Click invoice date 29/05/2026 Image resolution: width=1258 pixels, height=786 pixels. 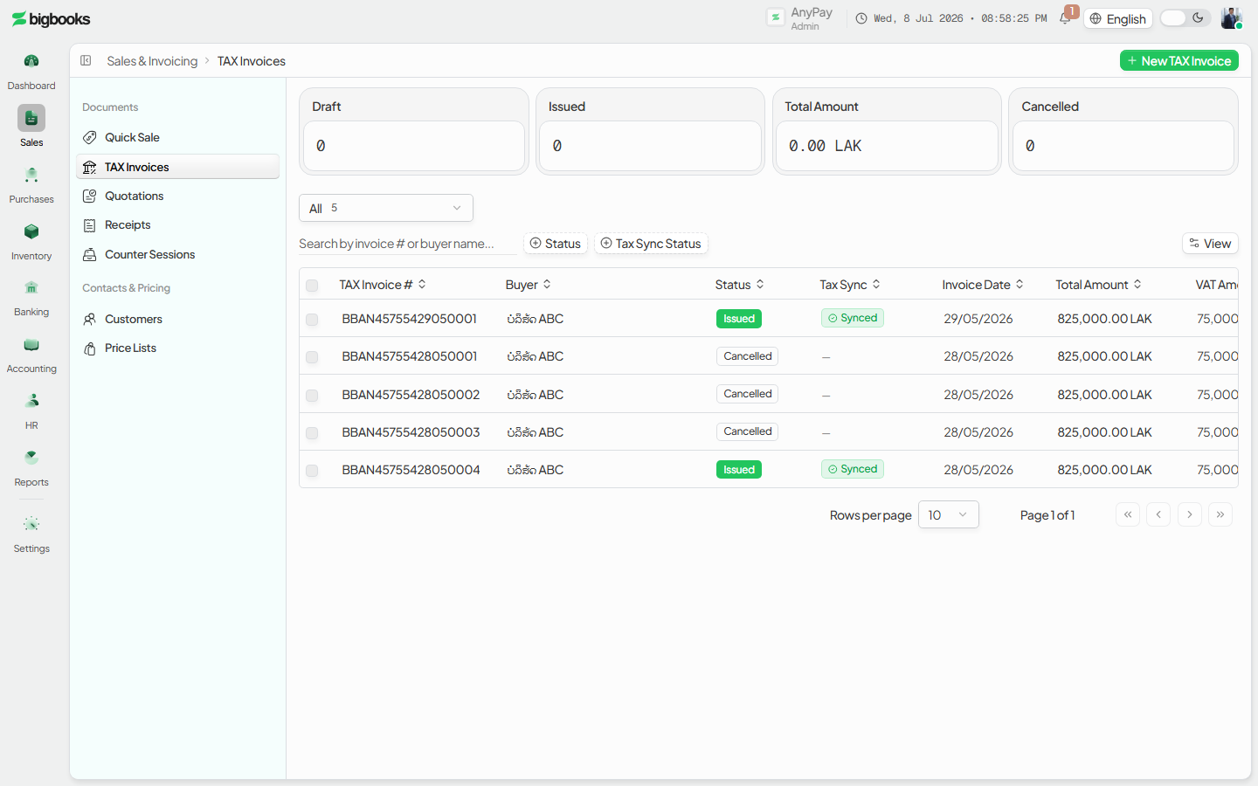click(978, 319)
